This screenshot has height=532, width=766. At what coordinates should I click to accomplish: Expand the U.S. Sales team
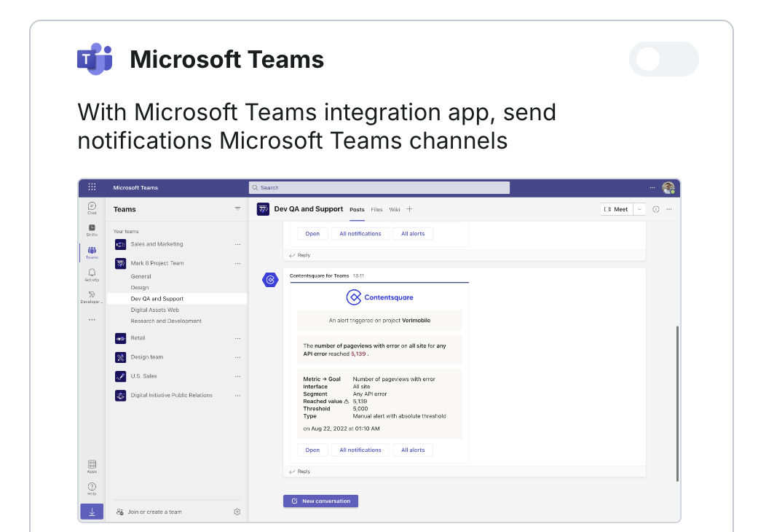coord(143,376)
